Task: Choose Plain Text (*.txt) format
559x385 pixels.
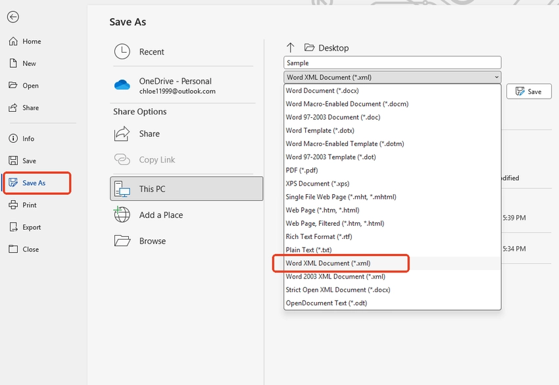Action: click(x=393, y=250)
